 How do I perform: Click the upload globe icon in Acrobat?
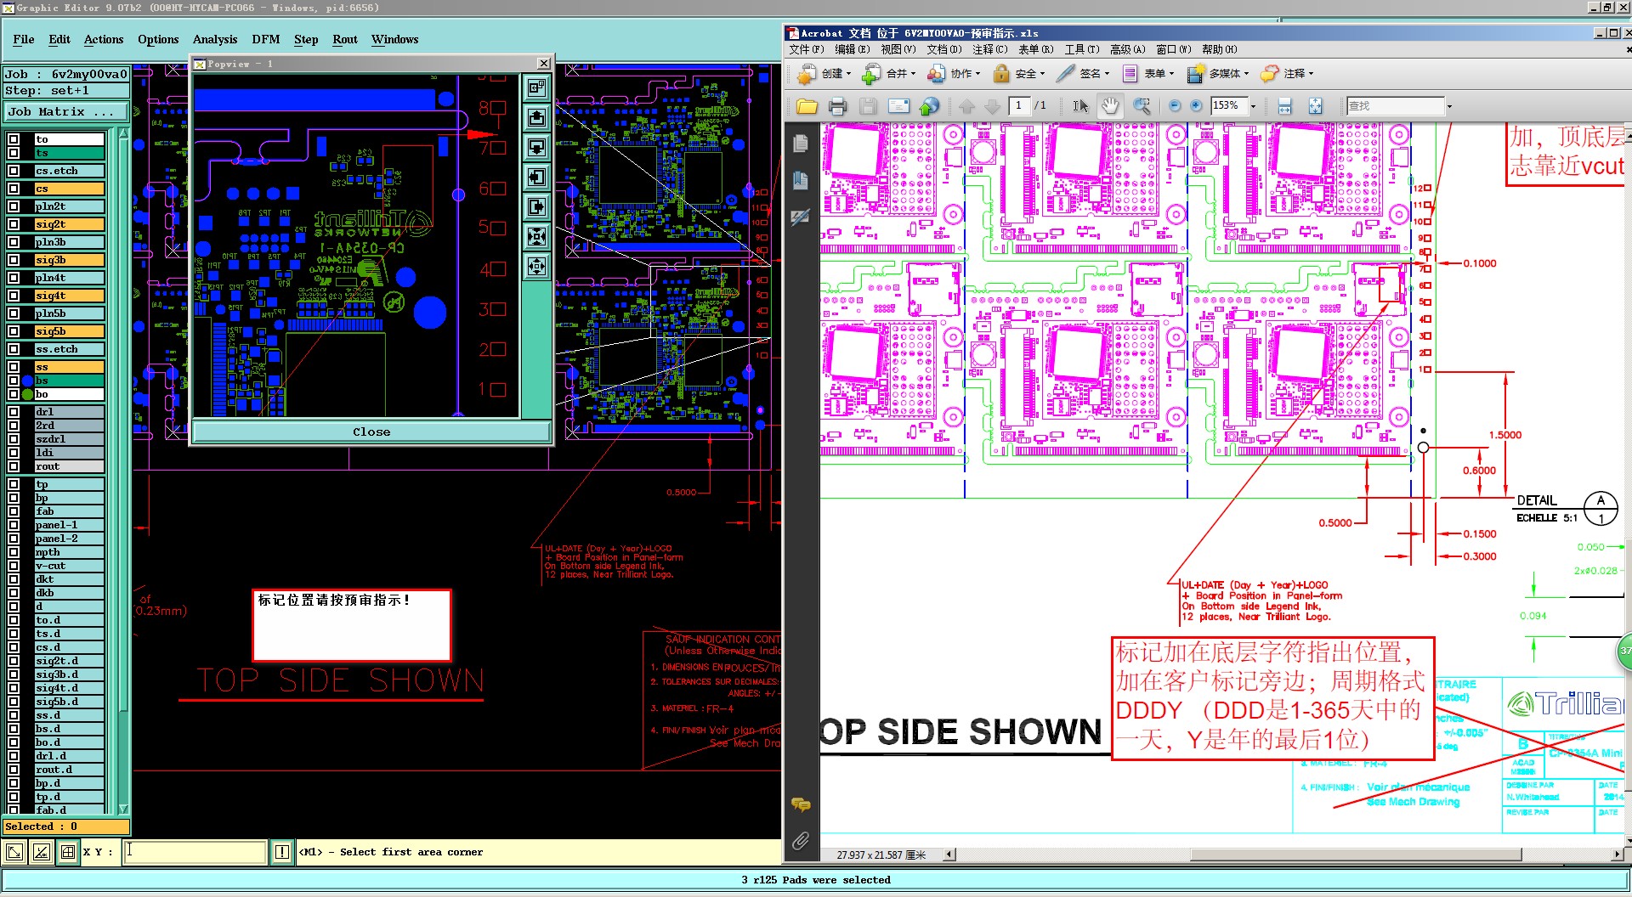[930, 106]
